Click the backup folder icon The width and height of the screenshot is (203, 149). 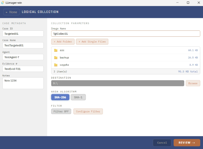coord(56,58)
